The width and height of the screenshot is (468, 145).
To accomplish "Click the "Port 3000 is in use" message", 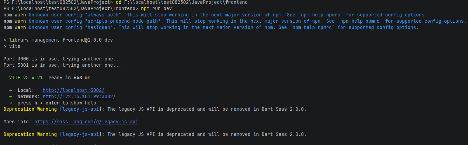I will (x=62, y=59).
